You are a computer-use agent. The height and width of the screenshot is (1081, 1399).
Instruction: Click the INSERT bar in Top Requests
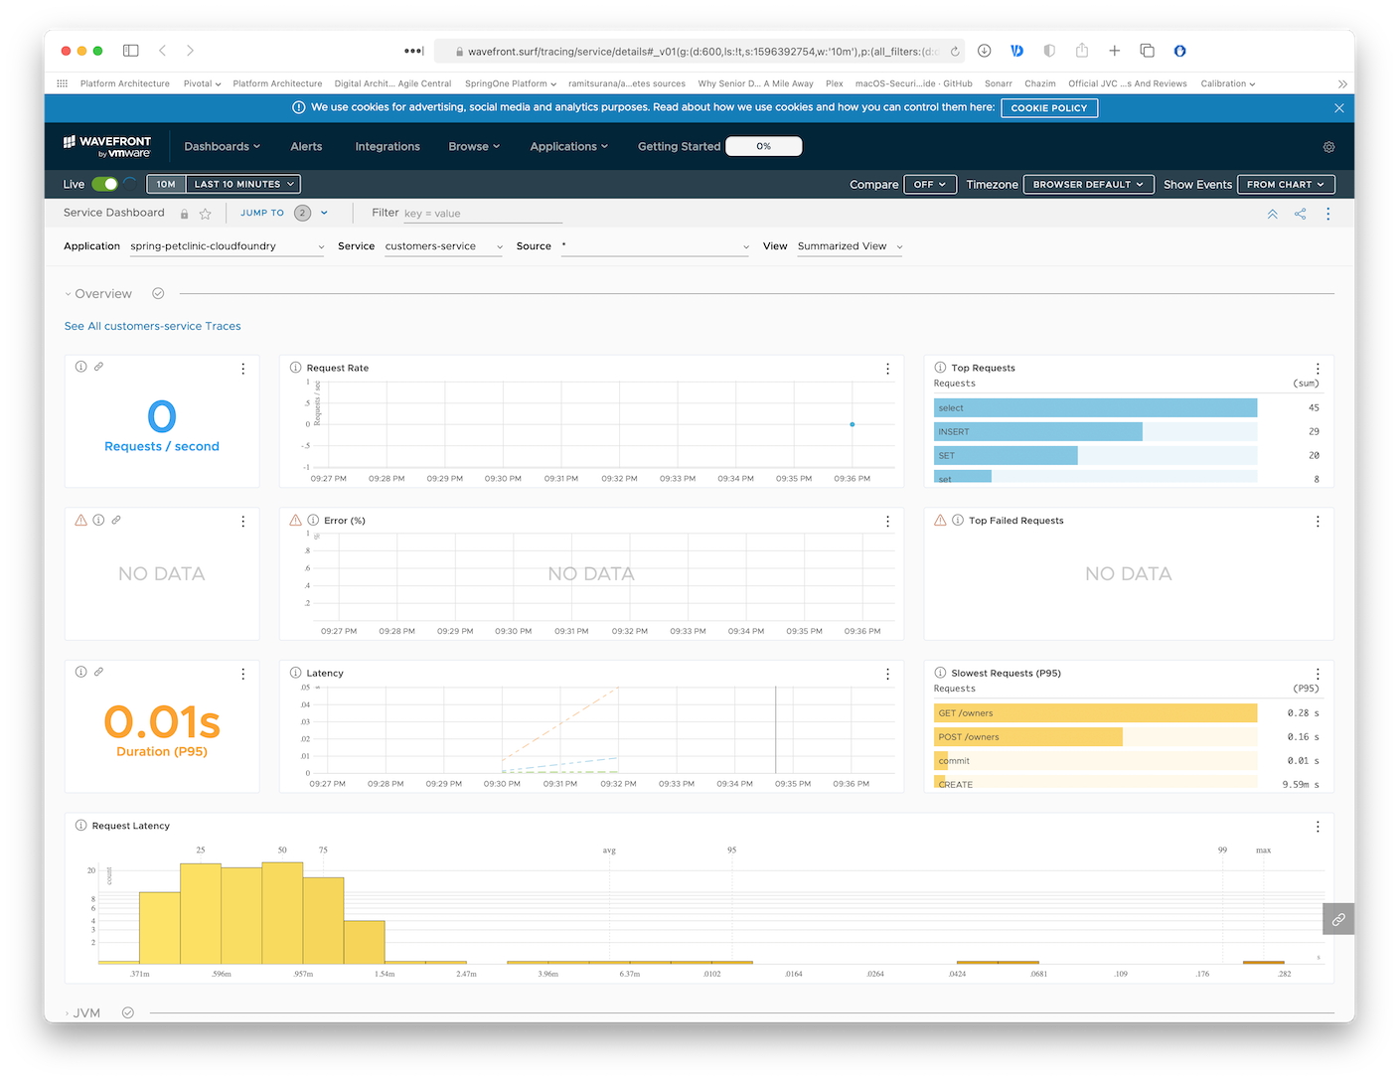(x=1038, y=432)
